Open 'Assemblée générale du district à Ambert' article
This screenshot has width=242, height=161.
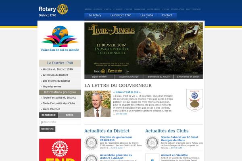click(x=116, y=157)
